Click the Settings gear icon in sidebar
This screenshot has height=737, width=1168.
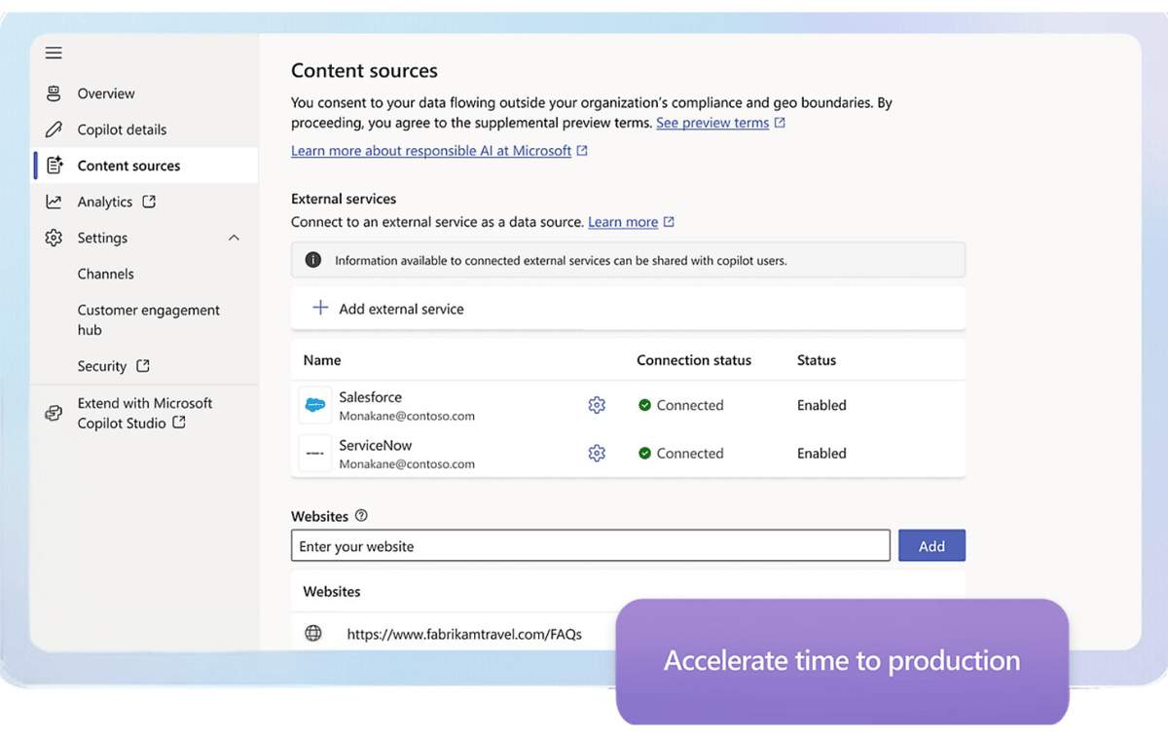click(x=54, y=238)
